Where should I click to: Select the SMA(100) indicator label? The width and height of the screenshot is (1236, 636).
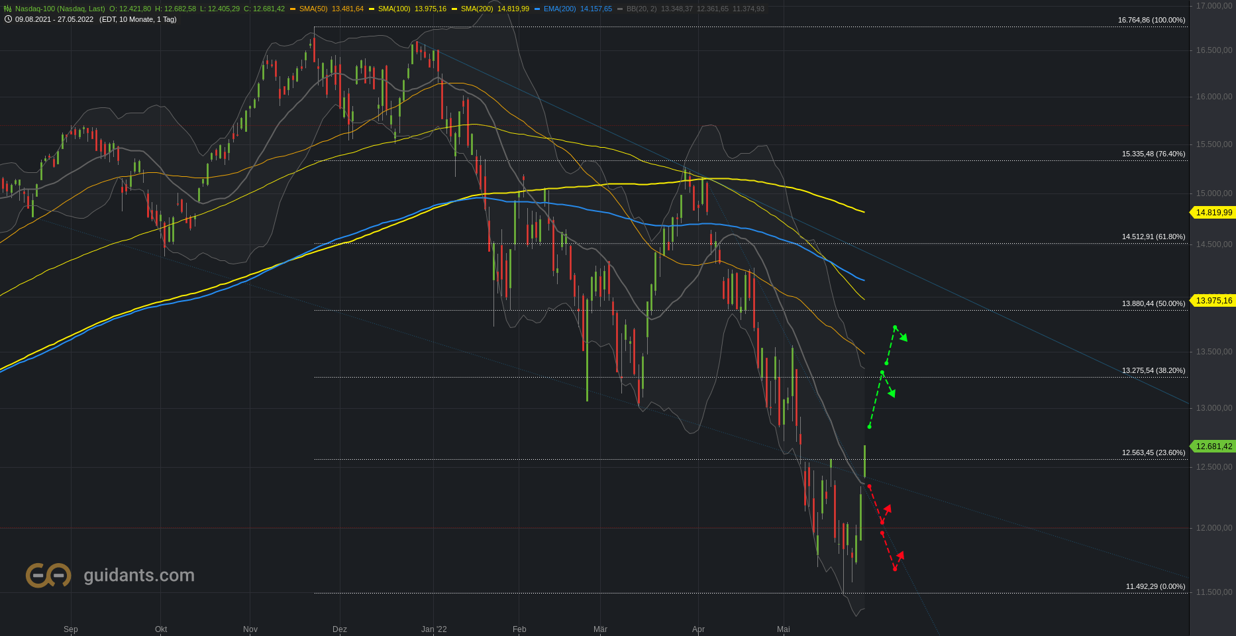coord(394,9)
